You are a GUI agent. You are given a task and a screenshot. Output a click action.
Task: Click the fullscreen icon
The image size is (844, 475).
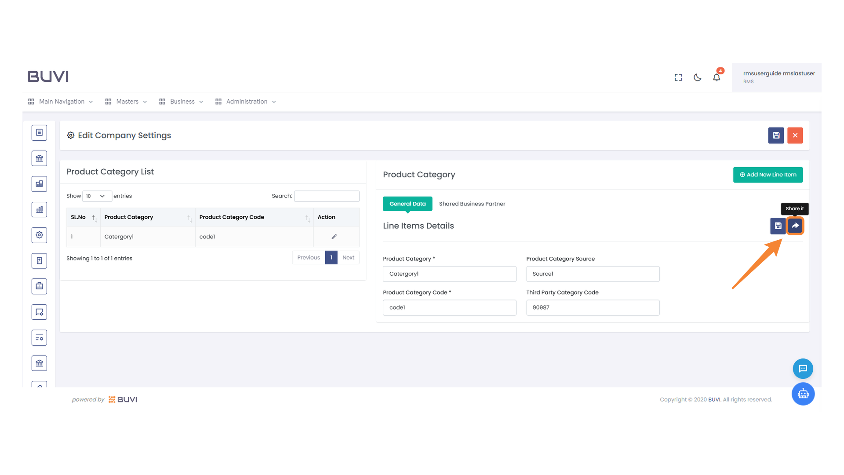[678, 77]
